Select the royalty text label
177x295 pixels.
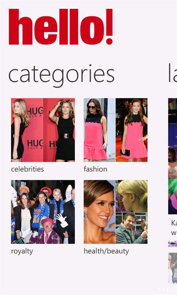(x=22, y=251)
